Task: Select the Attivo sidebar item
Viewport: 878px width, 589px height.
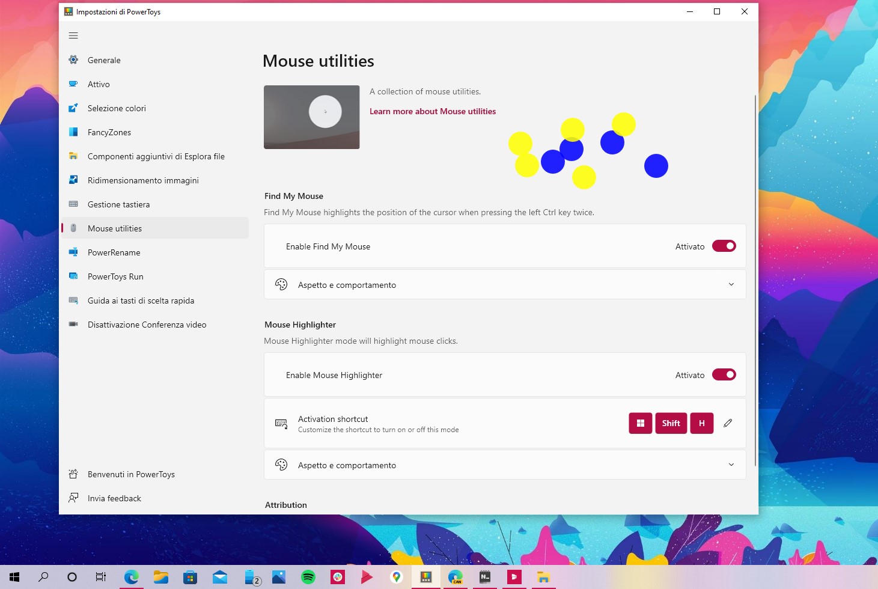Action: coord(155,84)
